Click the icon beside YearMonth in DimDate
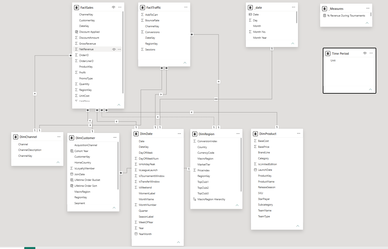Image resolution: width=388 pixels, height=249 pixels. (136, 234)
